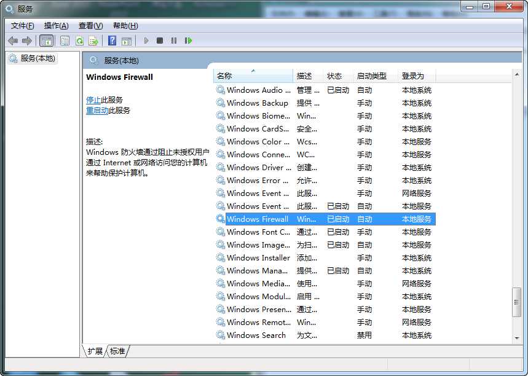Close the 服务 window
The height and width of the screenshot is (376, 528).
click(x=510, y=6)
